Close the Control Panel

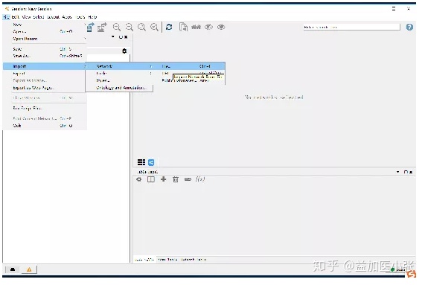[x=126, y=37]
